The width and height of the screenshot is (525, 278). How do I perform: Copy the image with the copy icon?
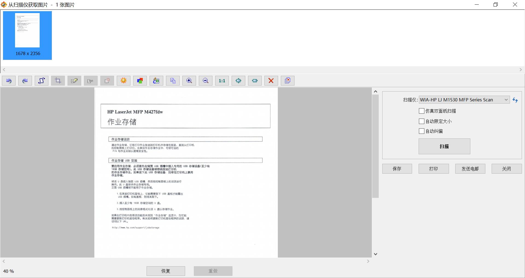pyautogui.click(x=173, y=81)
